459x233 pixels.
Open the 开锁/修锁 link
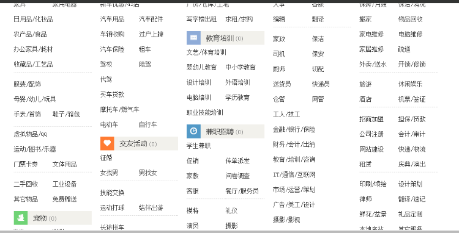(412, 64)
